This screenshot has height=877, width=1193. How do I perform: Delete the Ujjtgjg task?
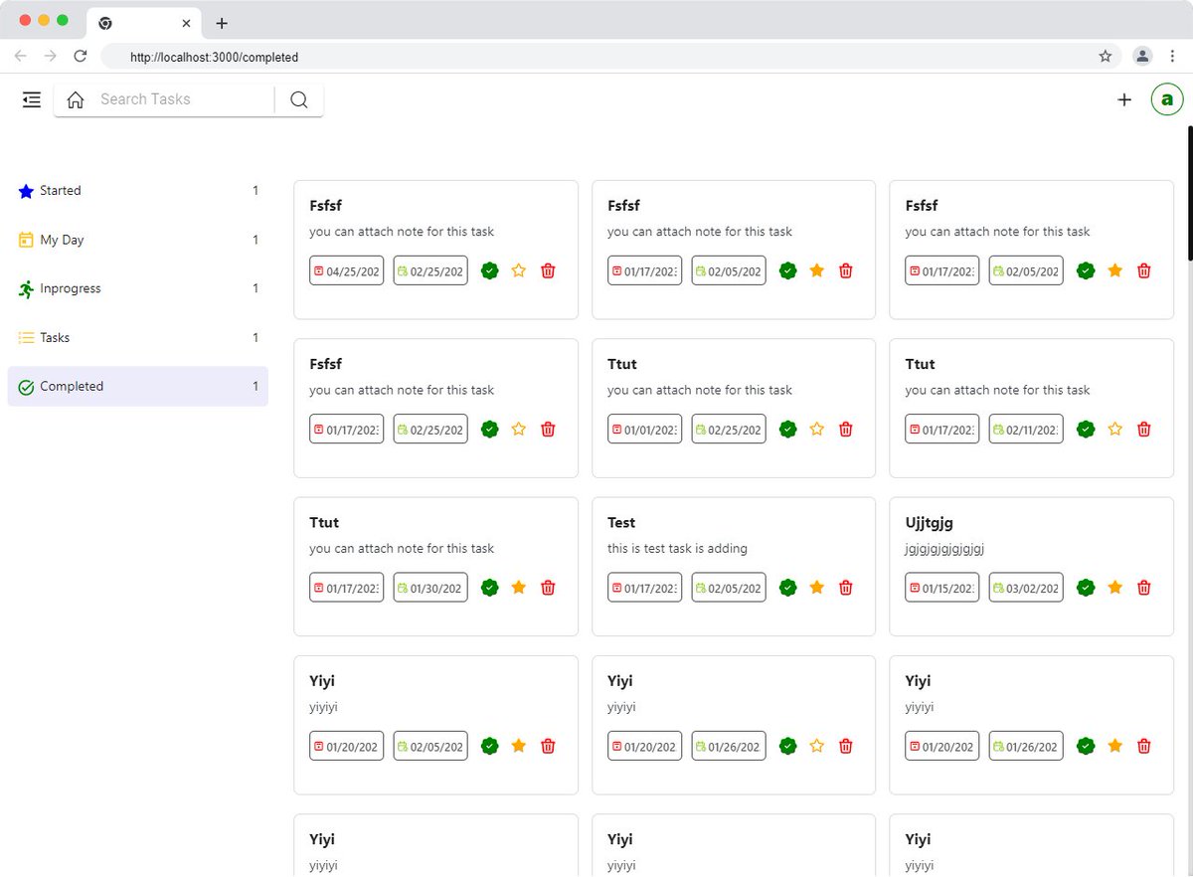coord(1144,588)
